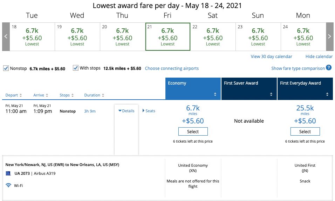
Task: Collapse the flight Details expander
Action: pos(126,111)
